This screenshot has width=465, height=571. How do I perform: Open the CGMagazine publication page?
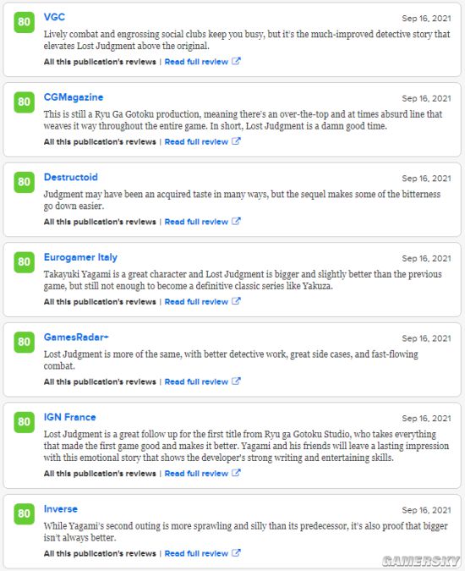pyautogui.click(x=74, y=97)
